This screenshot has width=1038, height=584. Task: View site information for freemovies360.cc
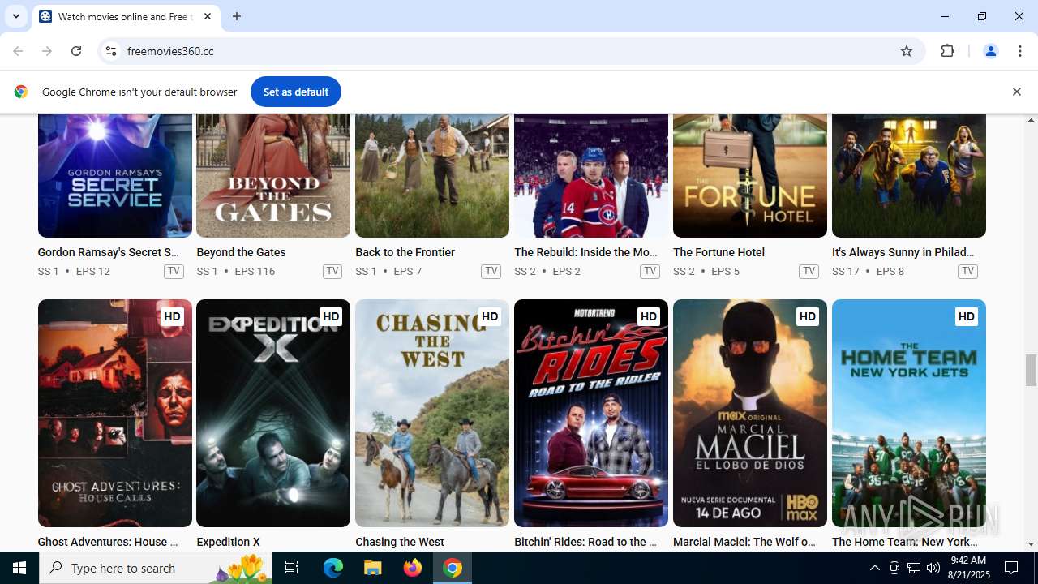[111, 51]
